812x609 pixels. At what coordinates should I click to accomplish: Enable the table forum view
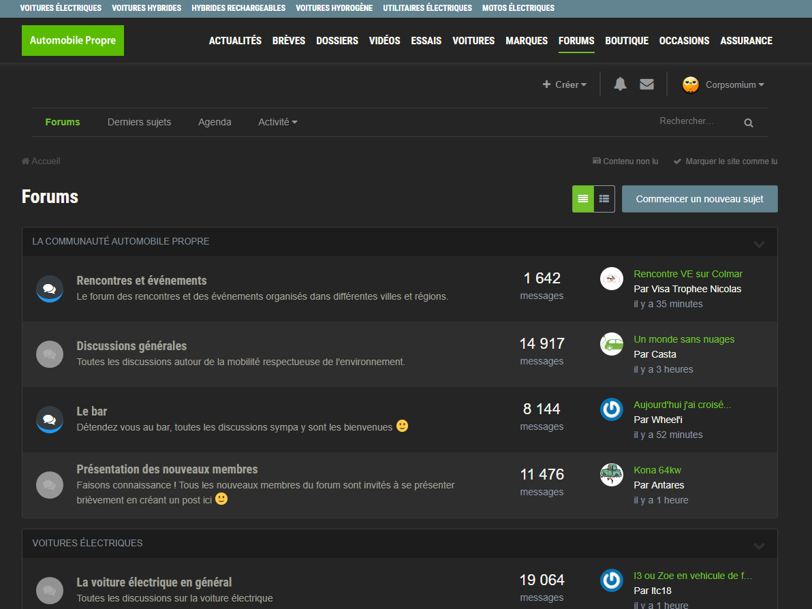[604, 199]
